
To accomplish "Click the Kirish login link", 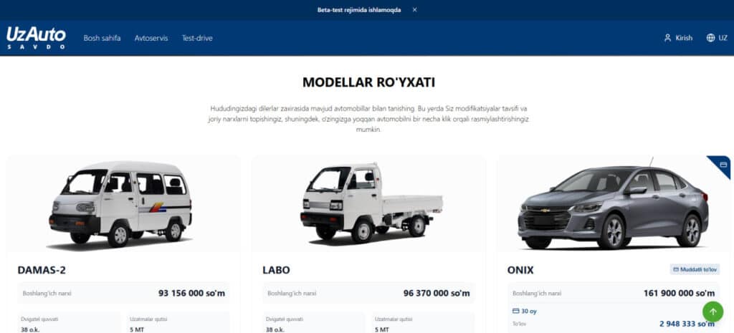I will [x=684, y=38].
